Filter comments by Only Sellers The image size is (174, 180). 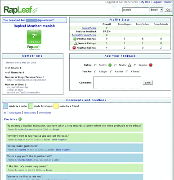click(x=30, y=112)
